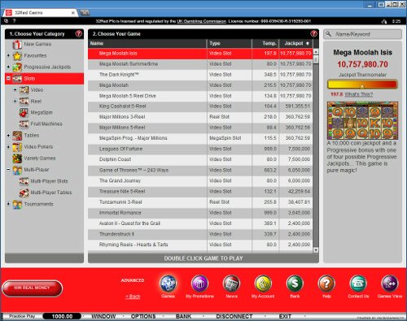Open My Promotions icon
Image resolution: width=407 pixels, height=321 pixels.
pos(199,284)
